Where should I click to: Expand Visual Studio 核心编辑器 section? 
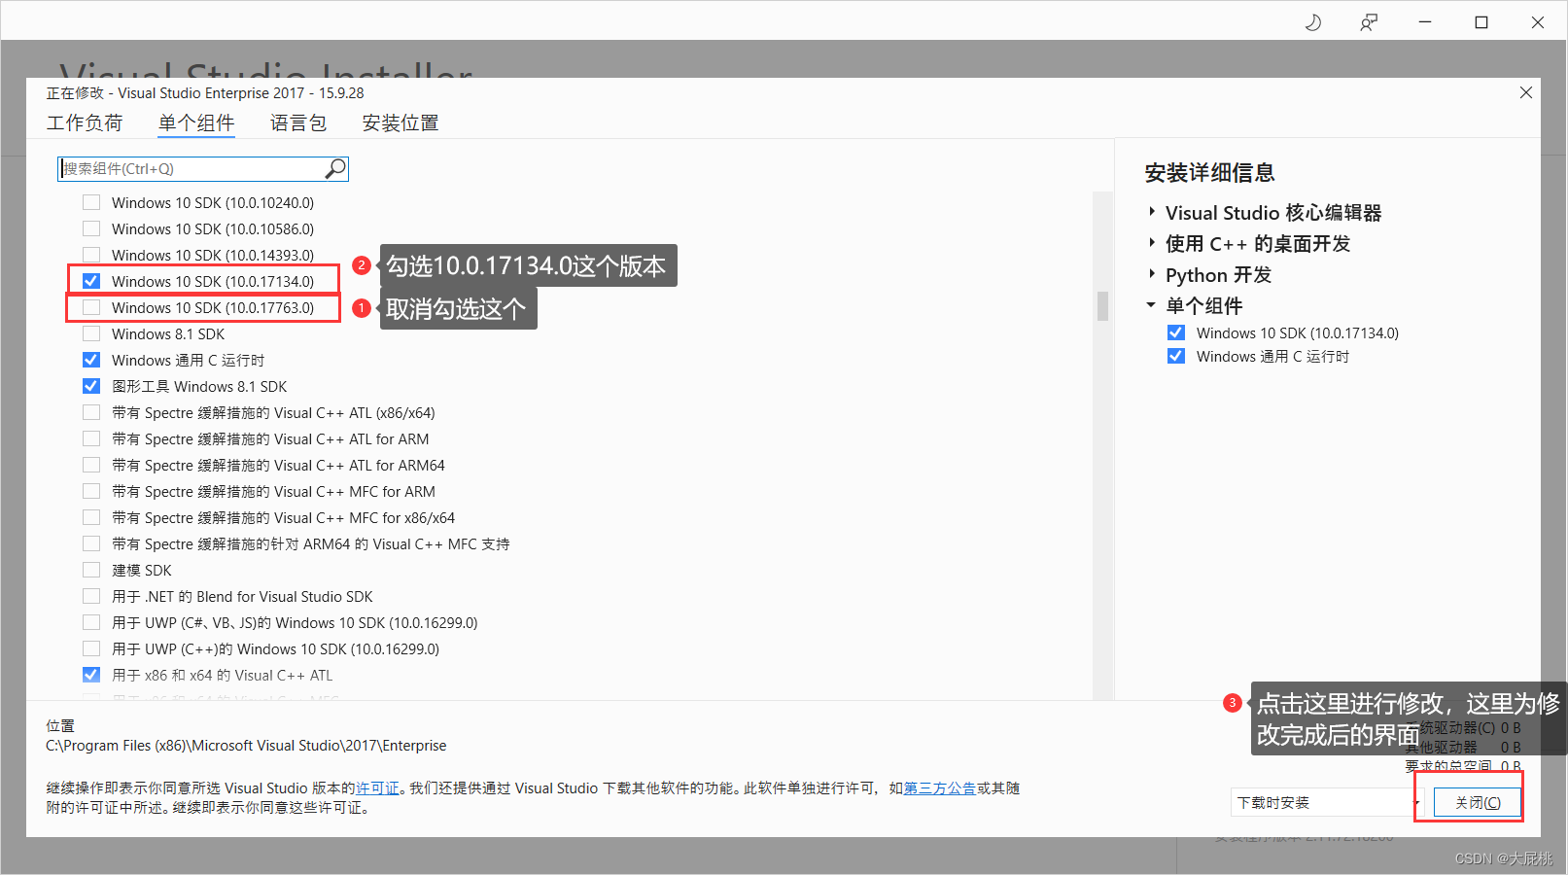click(x=1152, y=212)
